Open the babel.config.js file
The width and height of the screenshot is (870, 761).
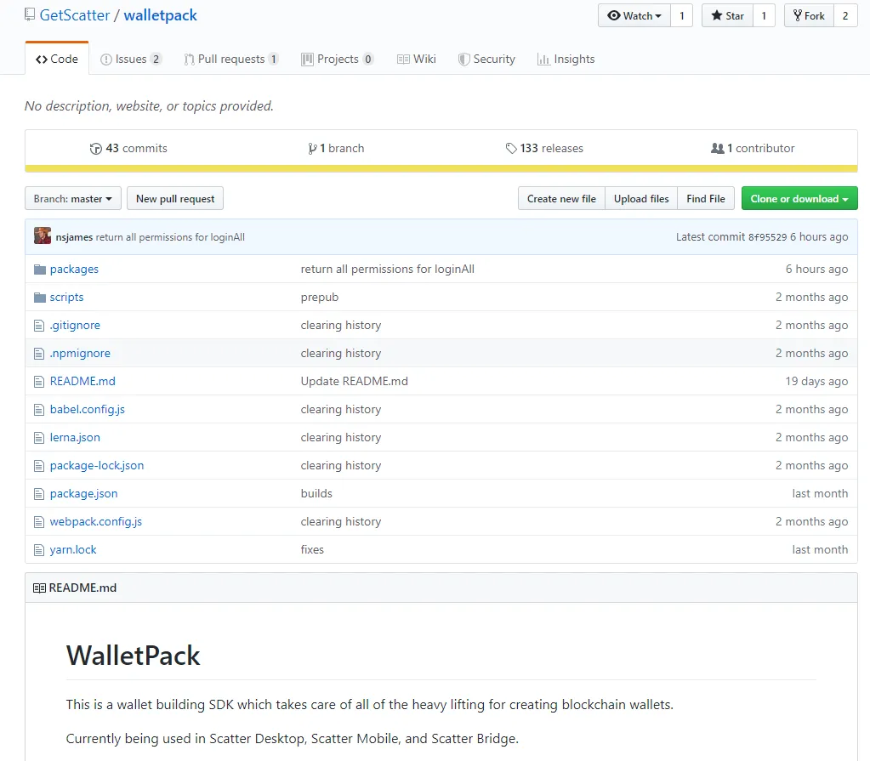point(87,409)
